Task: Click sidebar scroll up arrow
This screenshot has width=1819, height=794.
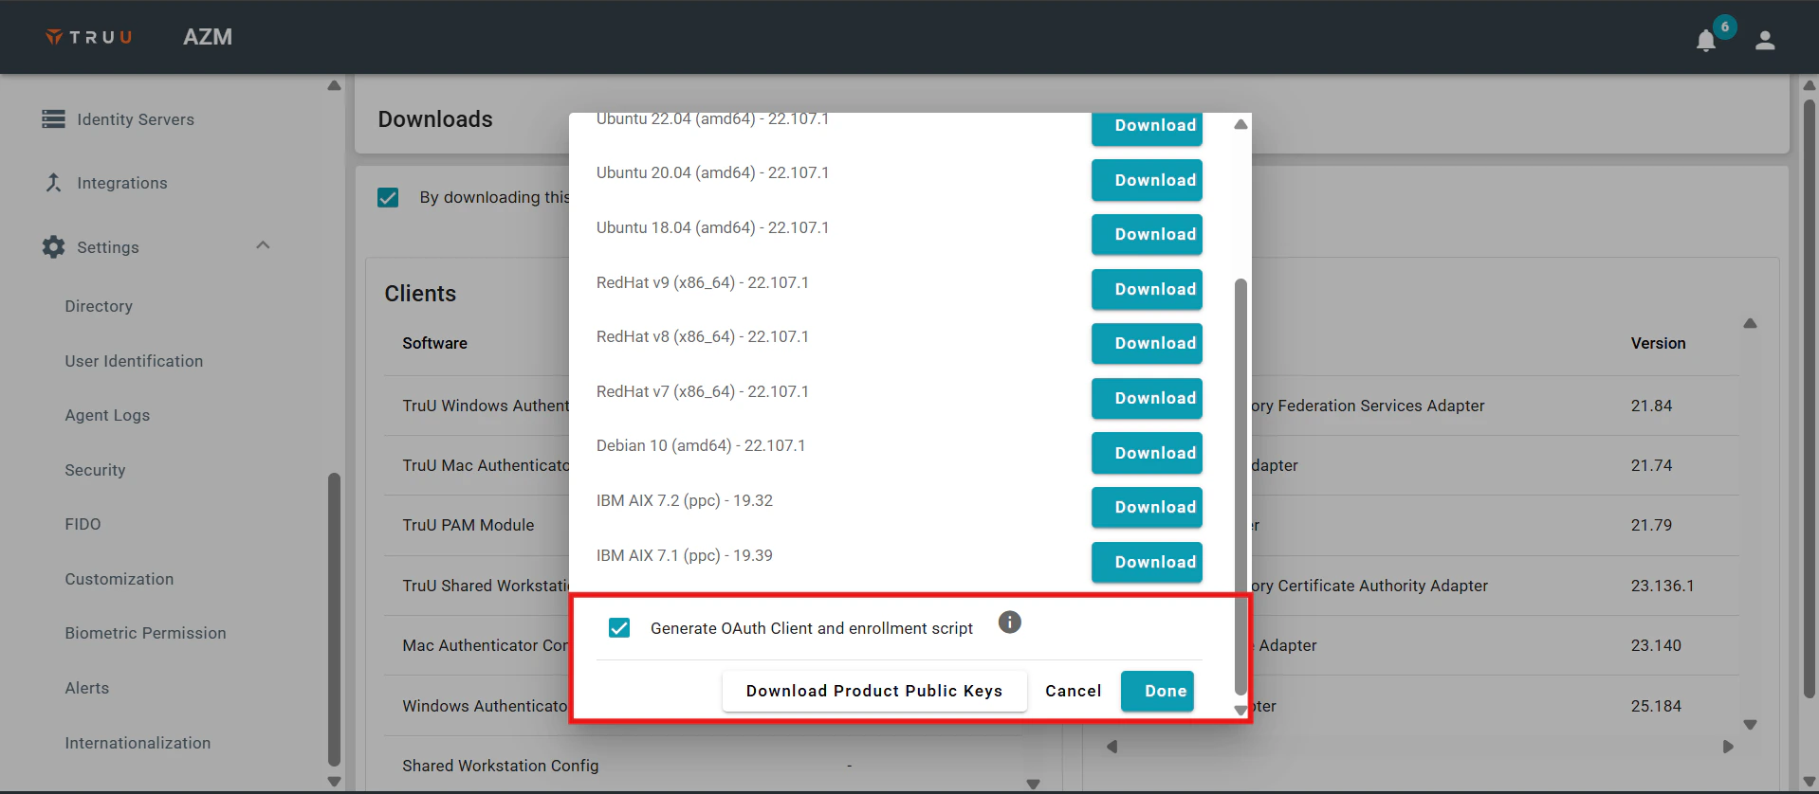Action: click(x=334, y=85)
